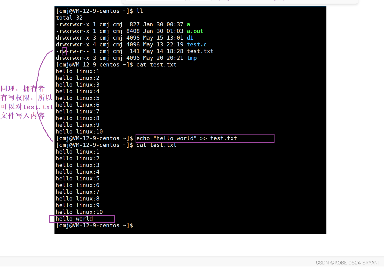384x267 pixels.
Task: Click the 'hello linux:10' line directly above the echo command
Action: [x=79, y=131]
